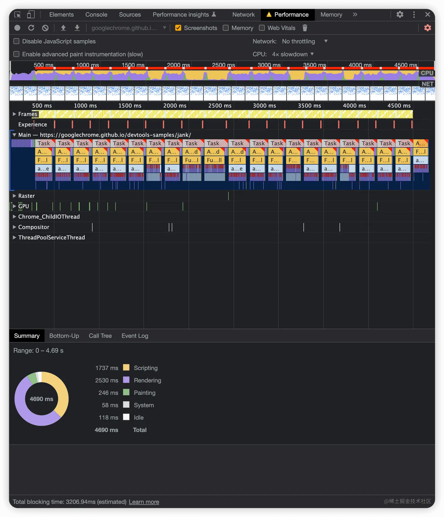Toggle the device toolbar icon

[x=31, y=14]
